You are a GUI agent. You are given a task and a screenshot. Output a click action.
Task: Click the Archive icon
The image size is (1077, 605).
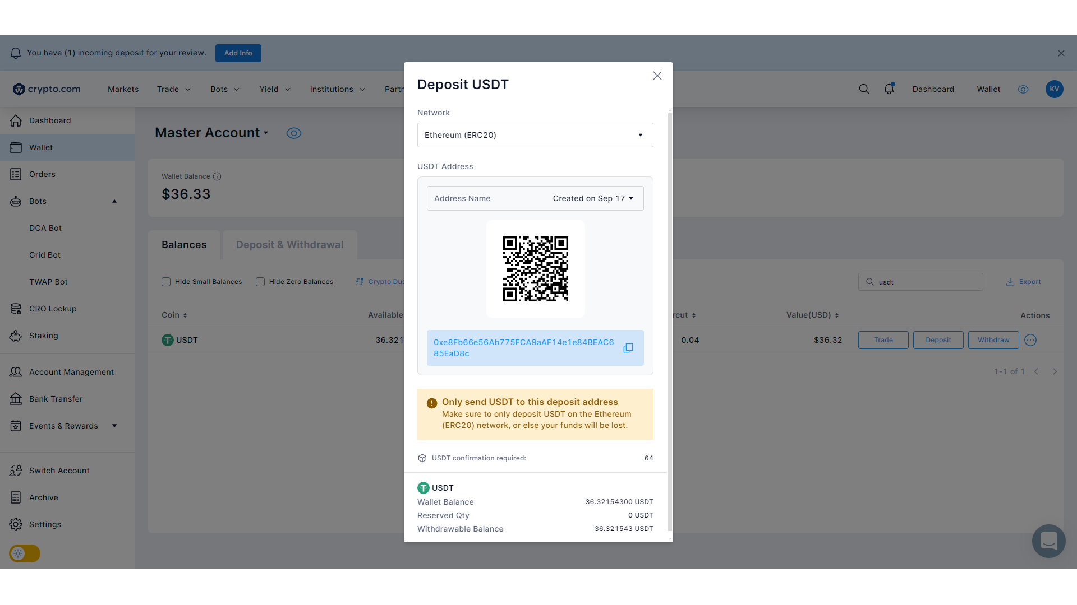coord(16,497)
